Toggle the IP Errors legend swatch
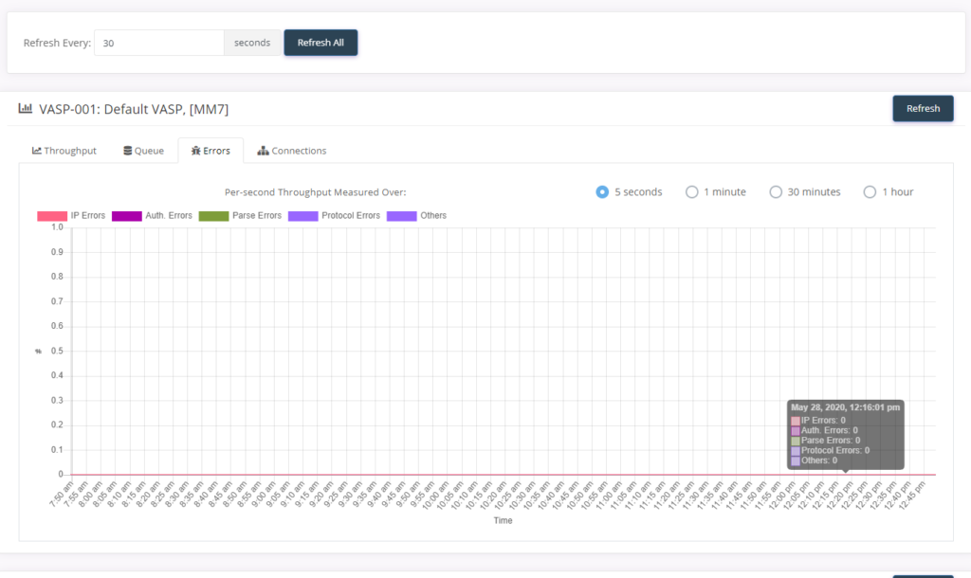The height and width of the screenshot is (578, 971). tap(52, 216)
